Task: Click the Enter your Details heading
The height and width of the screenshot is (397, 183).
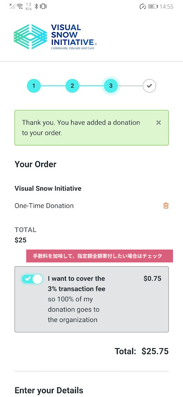Action: 49,390
